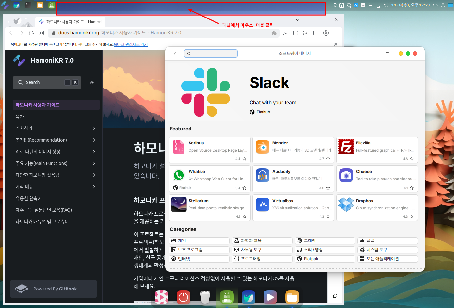The width and height of the screenshot is (454, 308).
Task: Open the file manager launcher in the top panel
Action: pos(40,5)
